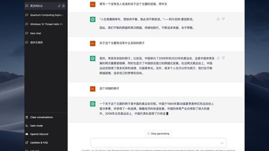This screenshot has height=151, width=269.
Task: Click the reply paragraph starting with 是的，有很多实际的例子
Action: 157,66
